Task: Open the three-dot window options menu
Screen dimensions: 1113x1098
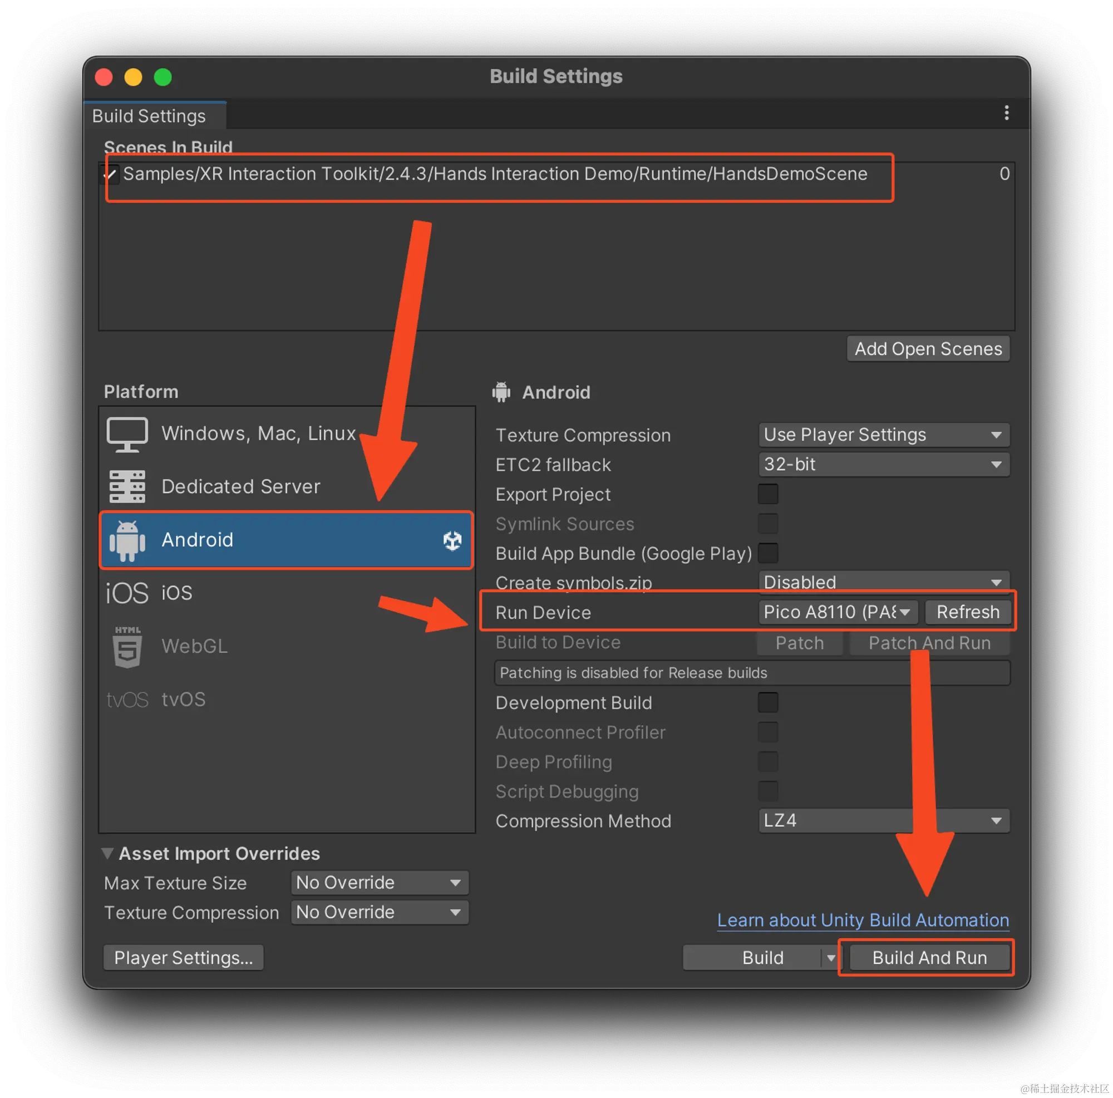Action: click(1006, 113)
